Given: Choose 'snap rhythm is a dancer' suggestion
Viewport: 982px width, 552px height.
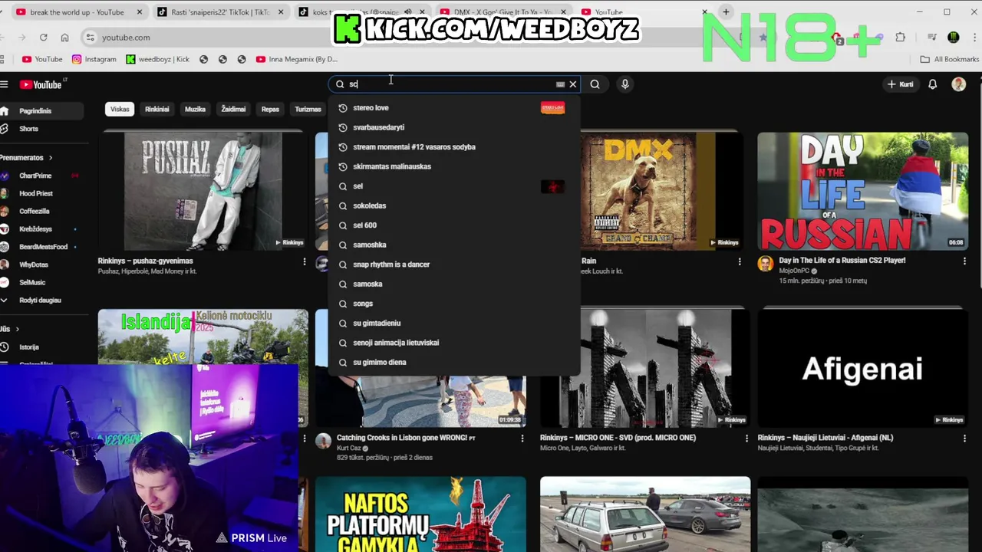Looking at the screenshot, I should click(454, 264).
